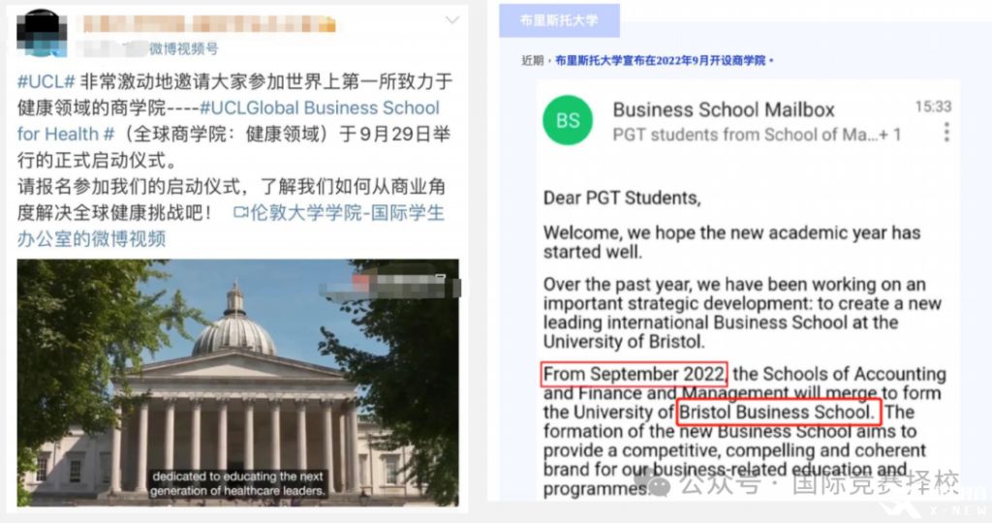
Task: Click the Business School Mailbox sender name
Action: (724, 110)
